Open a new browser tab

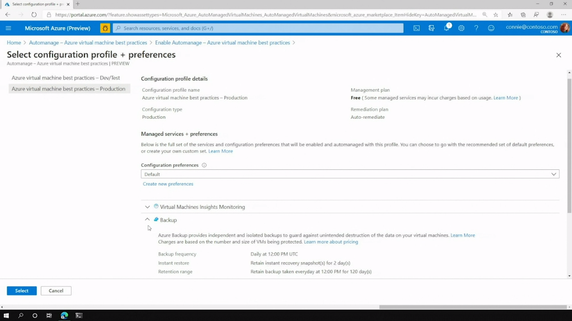77,4
